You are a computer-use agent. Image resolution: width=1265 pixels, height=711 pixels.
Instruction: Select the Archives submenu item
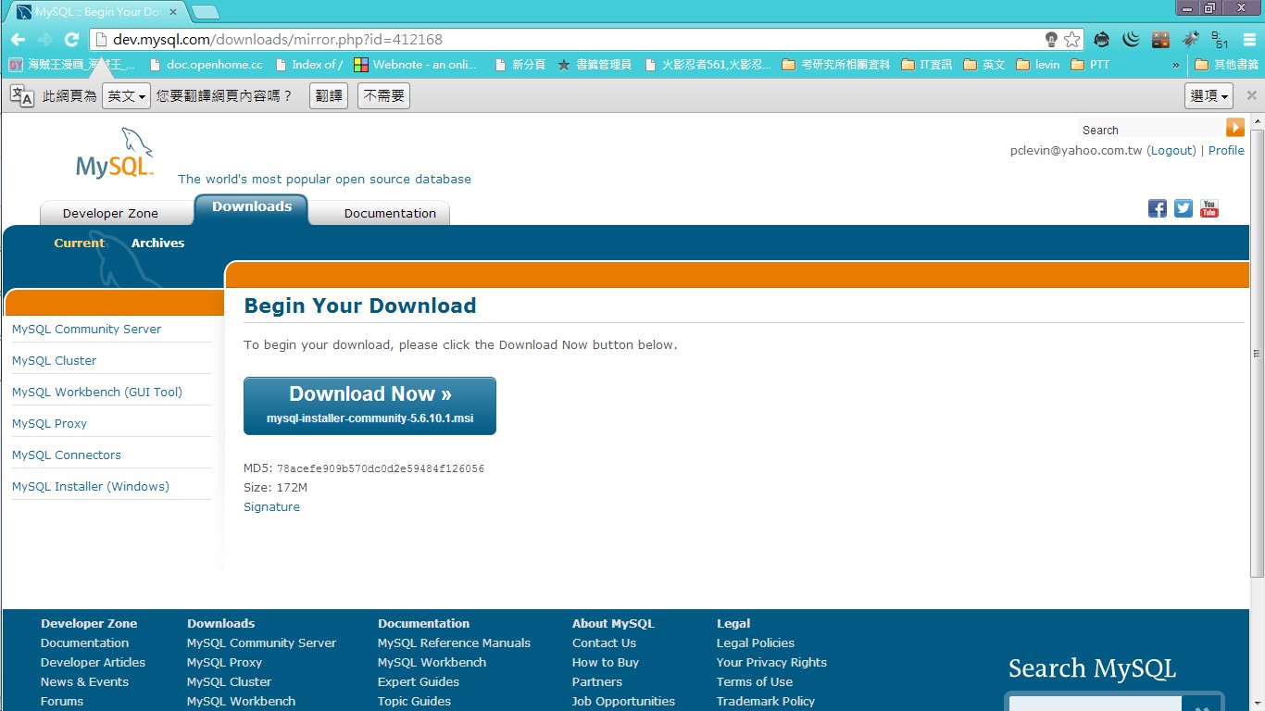(x=157, y=243)
